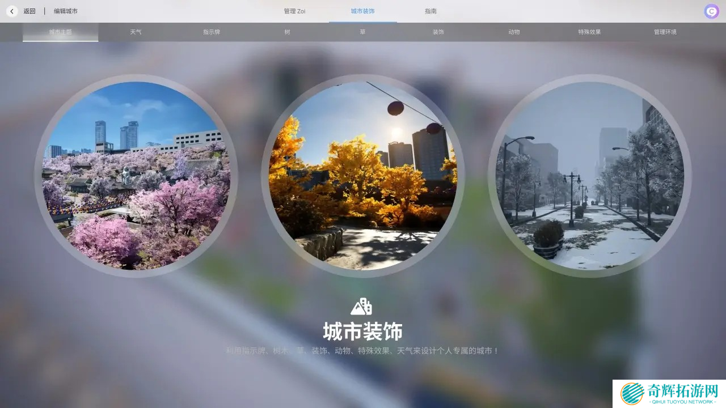The height and width of the screenshot is (408, 726).
Task: Choose the 草 grass category
Action: click(362, 32)
